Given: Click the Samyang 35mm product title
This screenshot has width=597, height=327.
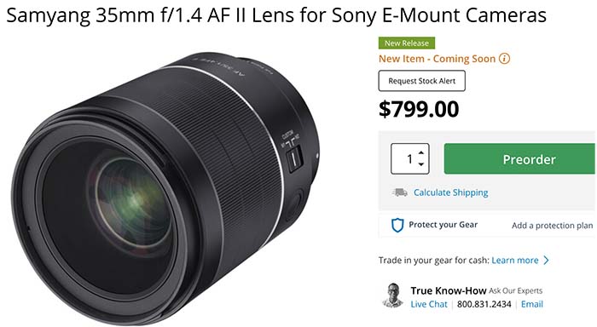Looking at the screenshot, I should 276,15.
